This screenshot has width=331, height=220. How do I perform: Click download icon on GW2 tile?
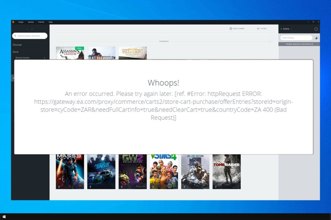coord(121,186)
